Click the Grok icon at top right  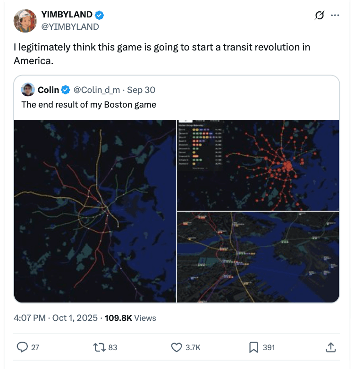coord(319,16)
